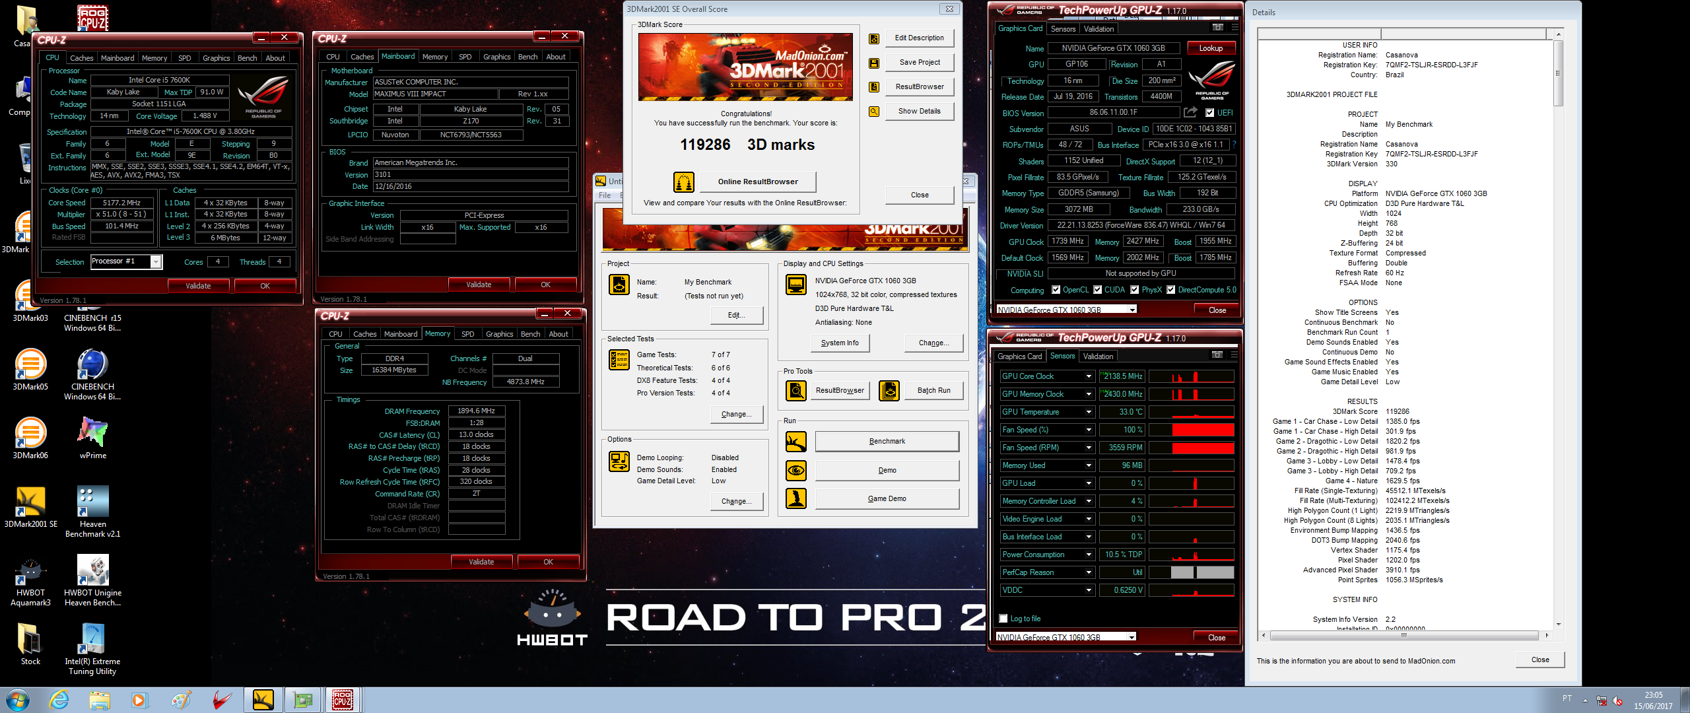Click the Pro Tools ResultBrowser icon
The image size is (1690, 713).
795,390
